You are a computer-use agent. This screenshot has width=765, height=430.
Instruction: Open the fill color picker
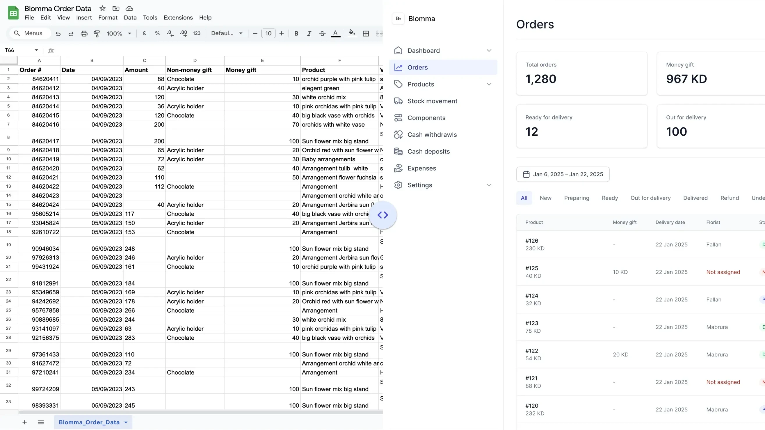pos(352,33)
